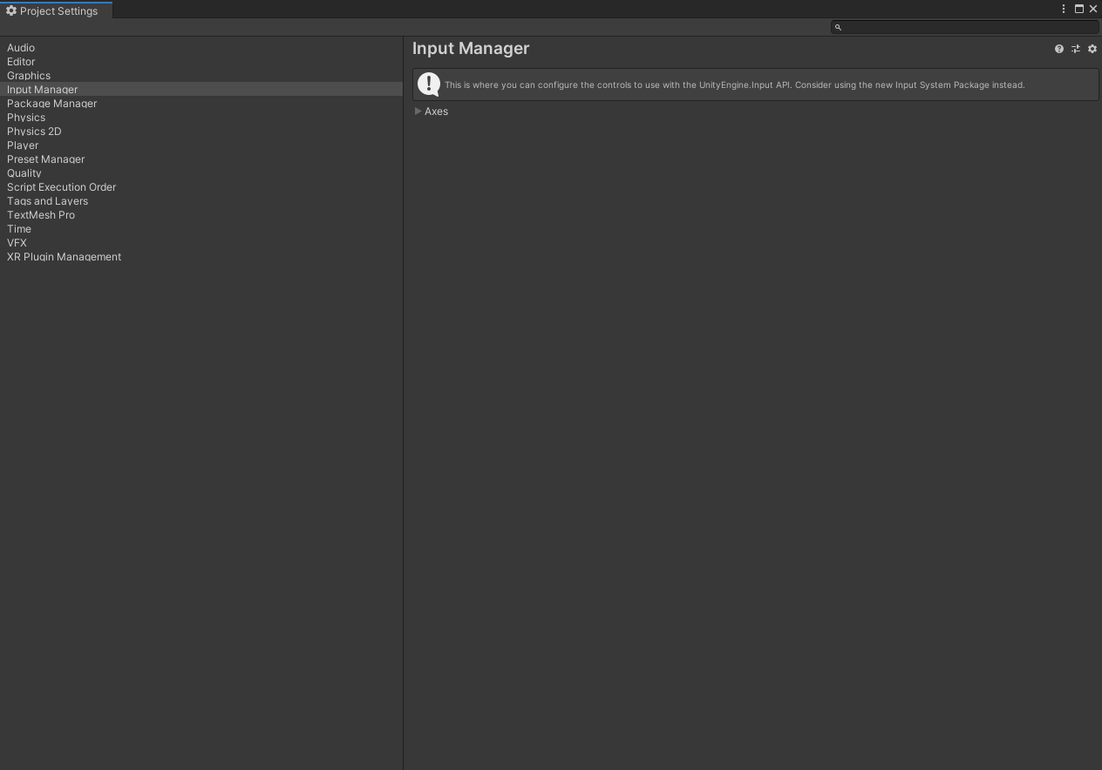This screenshot has height=770, width=1102.
Task: Select the Project Settings tab
Action: [x=57, y=10]
